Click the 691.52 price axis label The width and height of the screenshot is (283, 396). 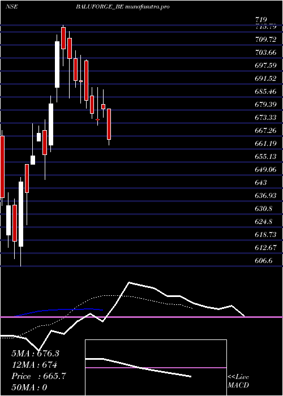coord(265,79)
